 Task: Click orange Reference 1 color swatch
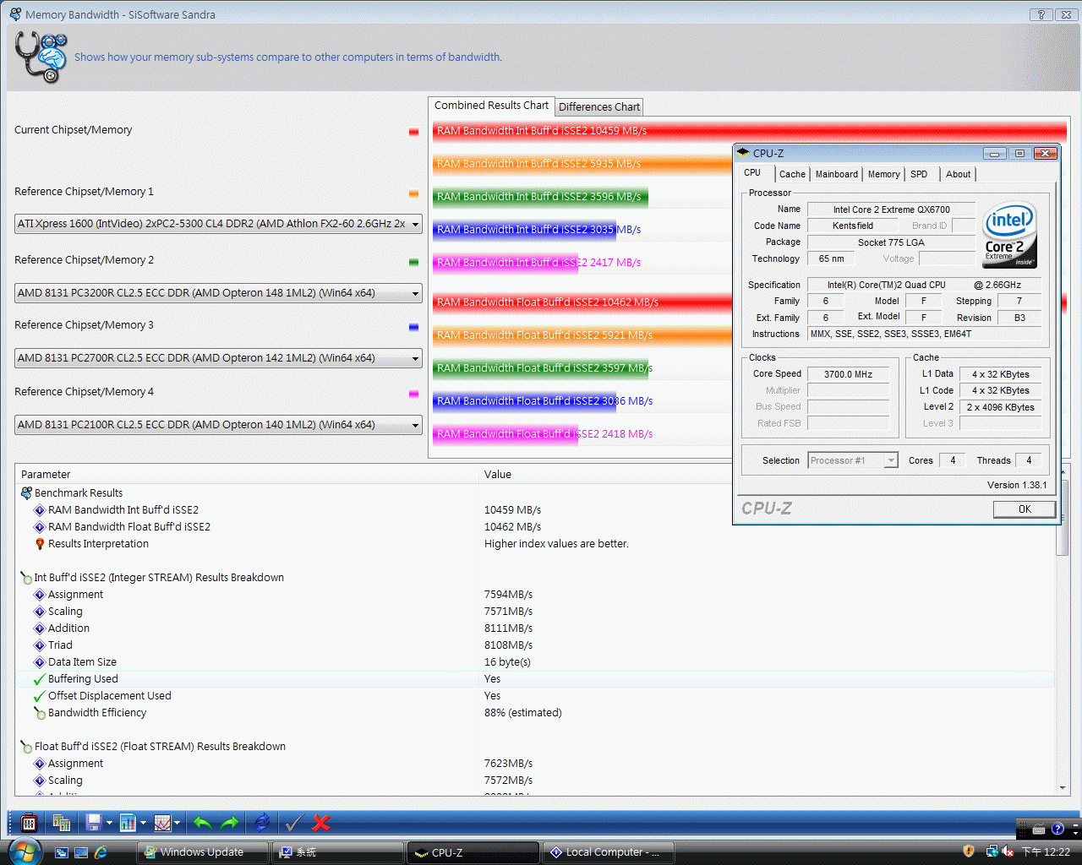click(413, 193)
